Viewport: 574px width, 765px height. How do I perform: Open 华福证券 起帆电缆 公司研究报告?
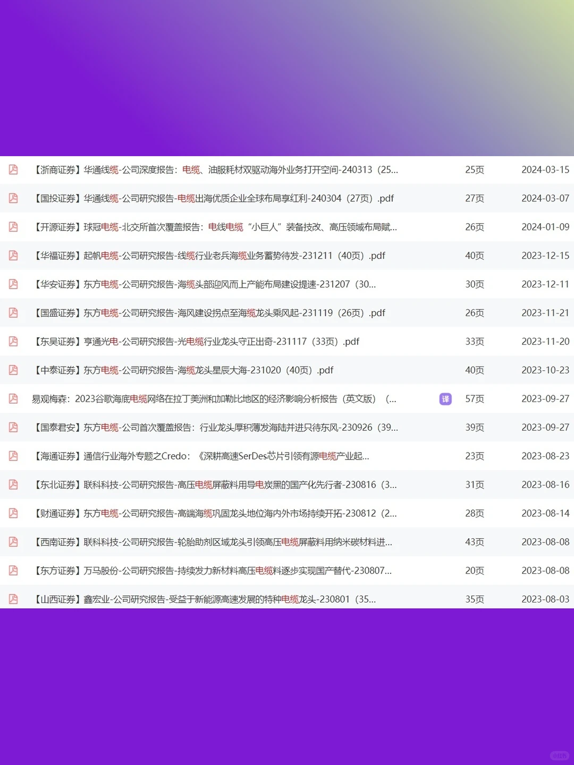click(209, 256)
